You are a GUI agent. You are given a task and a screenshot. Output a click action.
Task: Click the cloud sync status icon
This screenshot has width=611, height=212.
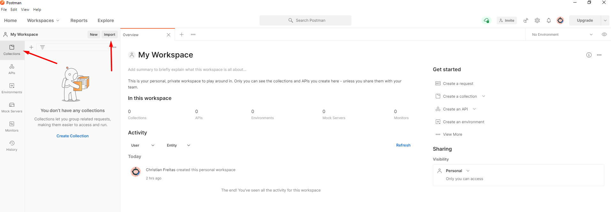(x=487, y=20)
